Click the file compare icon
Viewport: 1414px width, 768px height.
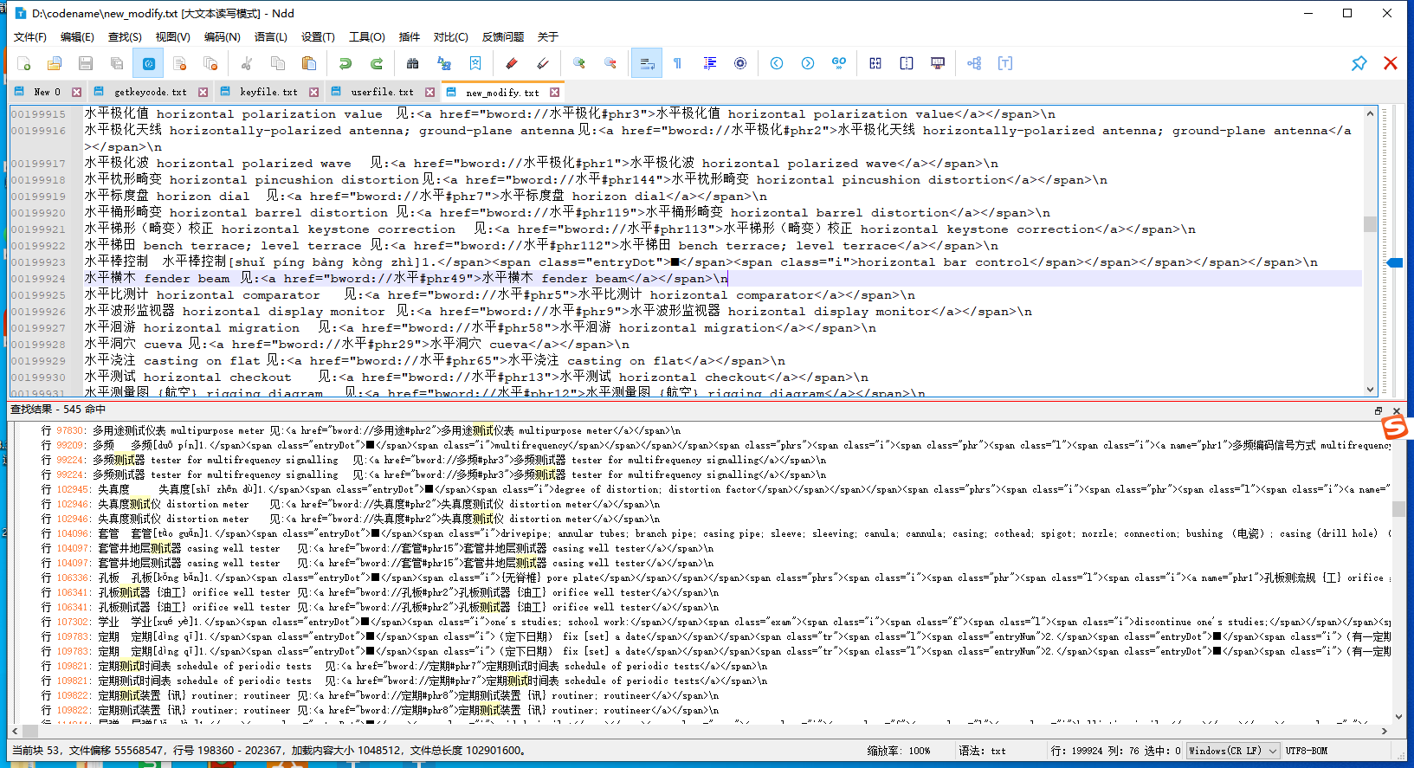click(875, 63)
